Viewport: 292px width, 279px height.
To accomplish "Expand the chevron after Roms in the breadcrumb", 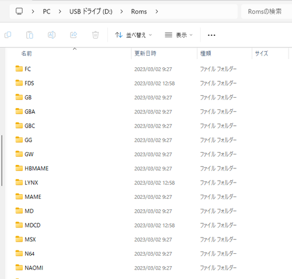I will (x=157, y=12).
